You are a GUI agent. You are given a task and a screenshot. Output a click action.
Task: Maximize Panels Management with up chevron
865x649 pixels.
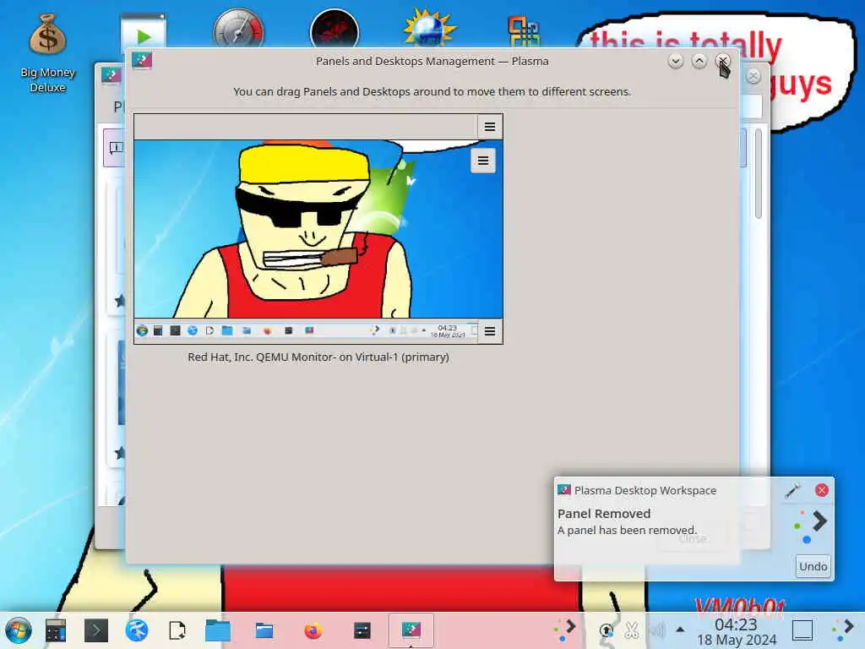(699, 61)
